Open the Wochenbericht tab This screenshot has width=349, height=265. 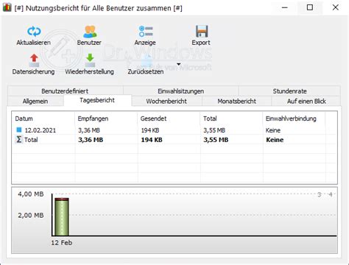pos(166,101)
